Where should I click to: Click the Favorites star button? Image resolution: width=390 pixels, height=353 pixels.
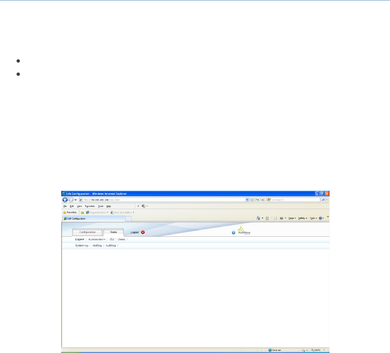70,213
